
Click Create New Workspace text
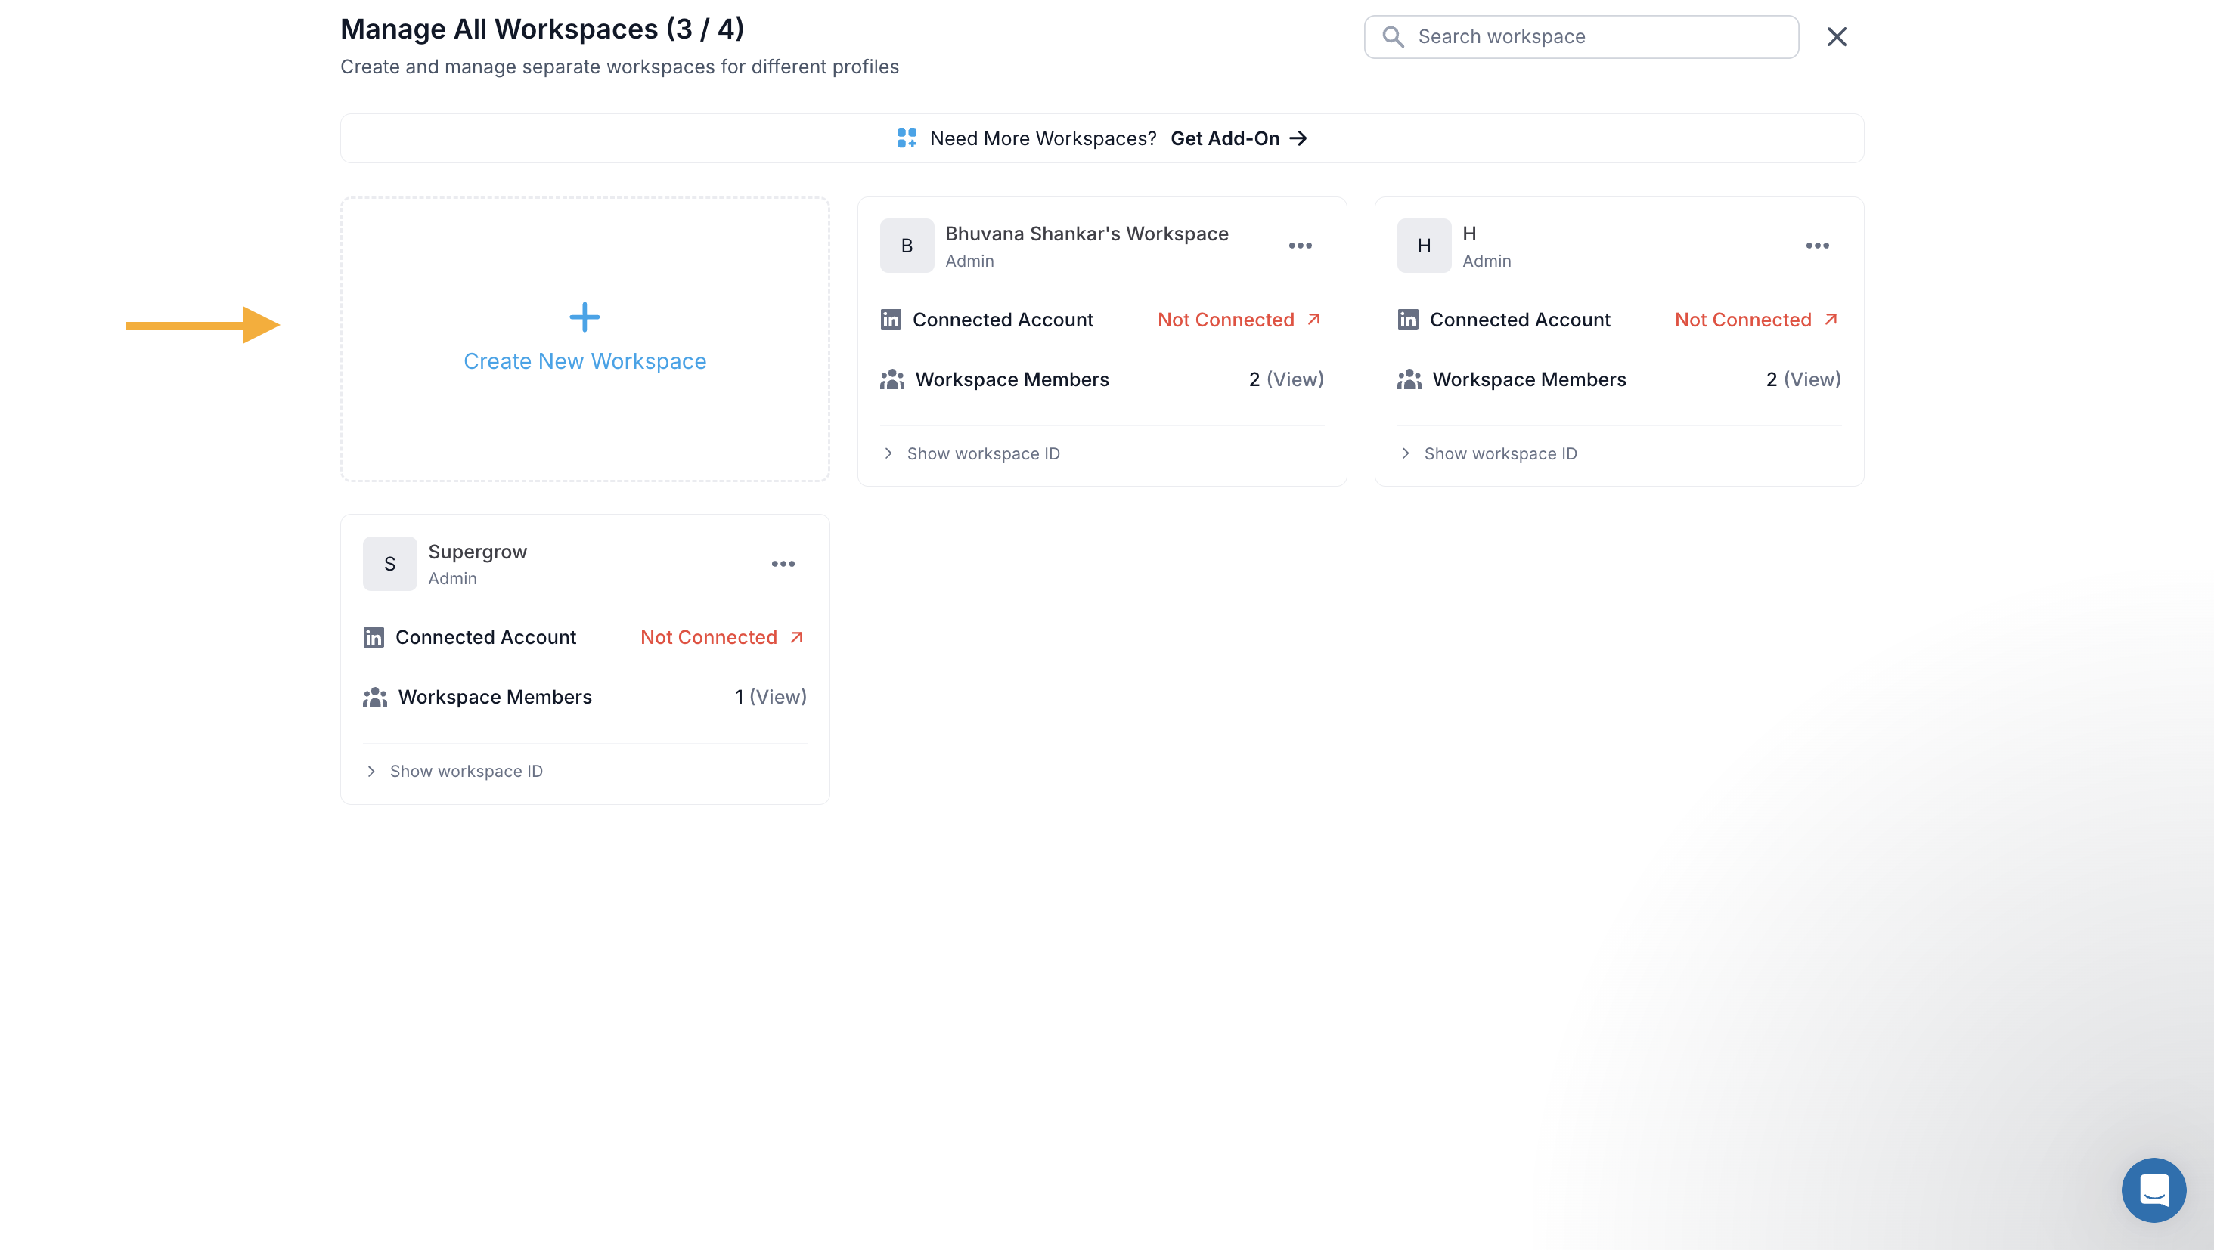[585, 362]
